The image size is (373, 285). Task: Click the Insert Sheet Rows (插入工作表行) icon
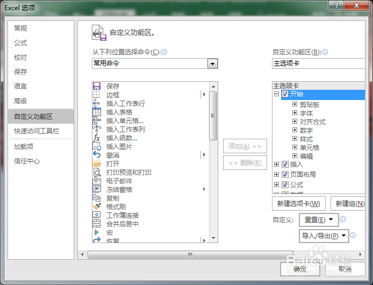click(x=97, y=103)
